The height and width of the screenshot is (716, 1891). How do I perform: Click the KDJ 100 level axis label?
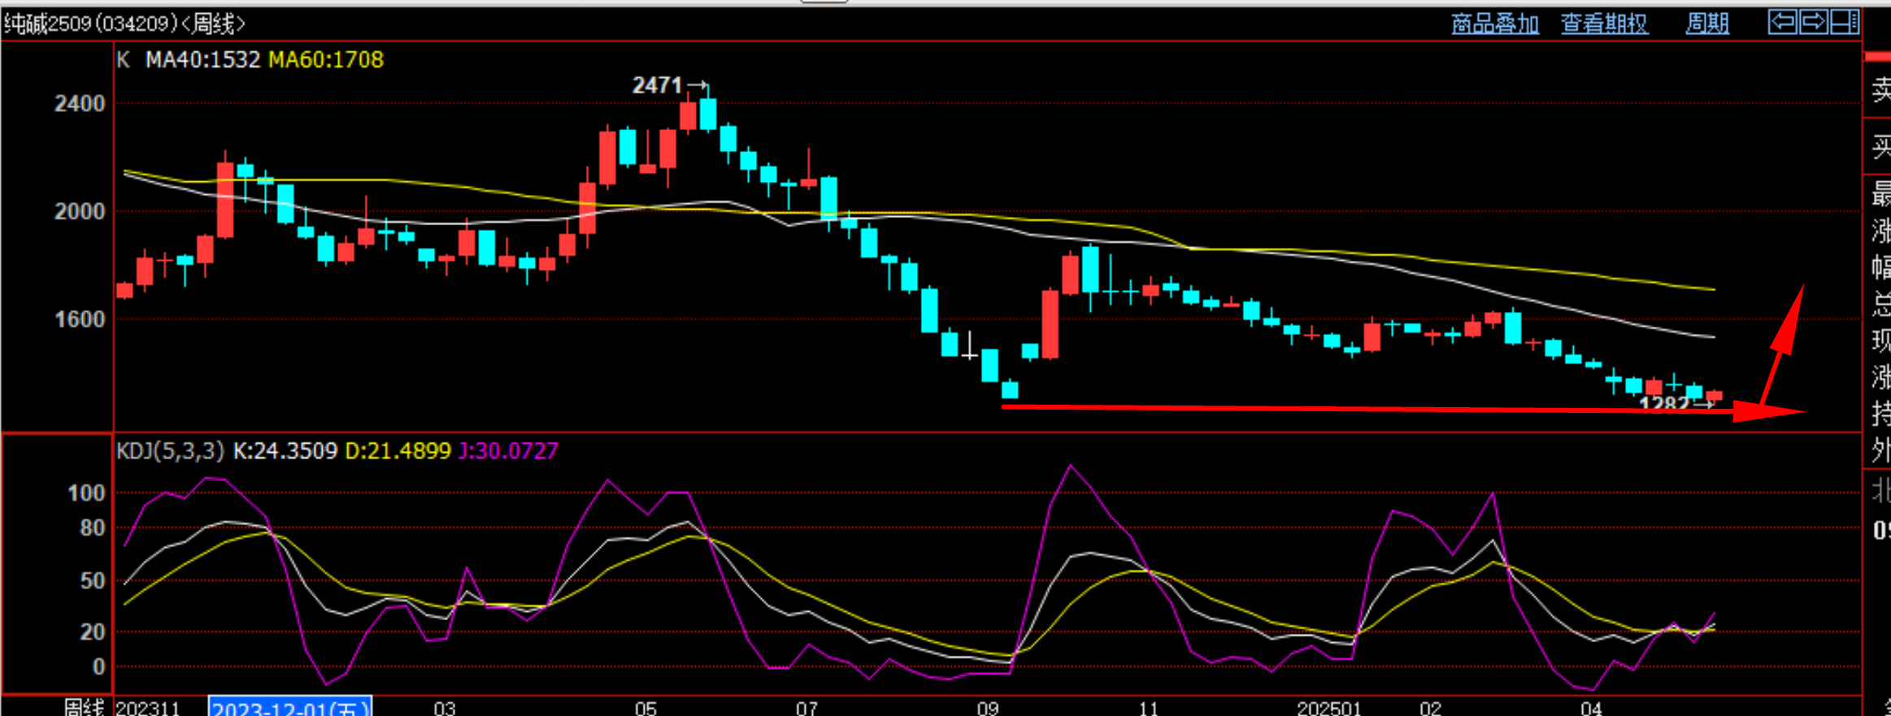(x=86, y=493)
